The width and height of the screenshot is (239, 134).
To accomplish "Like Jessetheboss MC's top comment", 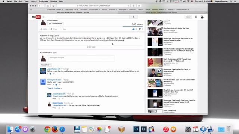I will (50, 74).
